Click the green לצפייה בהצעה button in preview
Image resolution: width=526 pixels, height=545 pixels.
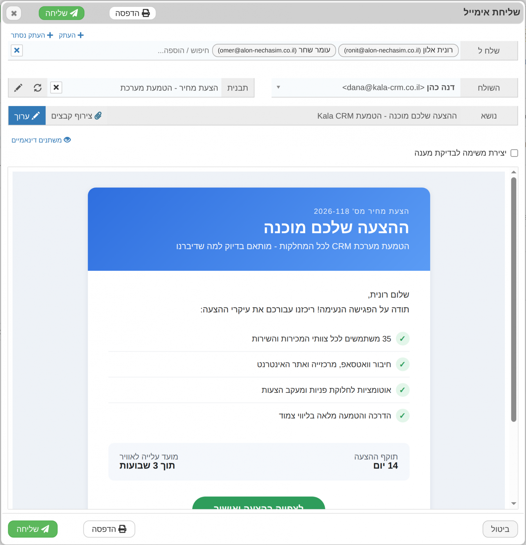pyautogui.click(x=258, y=503)
